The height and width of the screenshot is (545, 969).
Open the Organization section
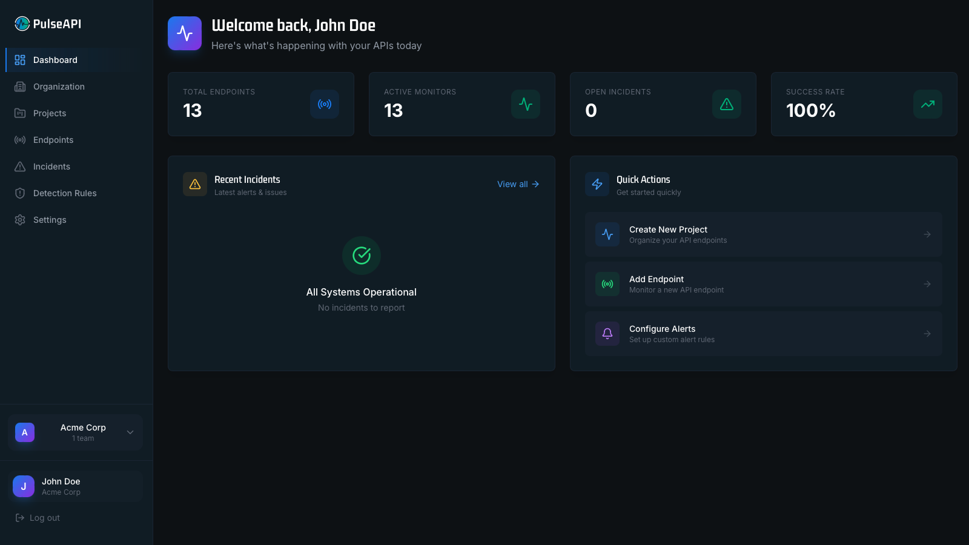(x=59, y=87)
